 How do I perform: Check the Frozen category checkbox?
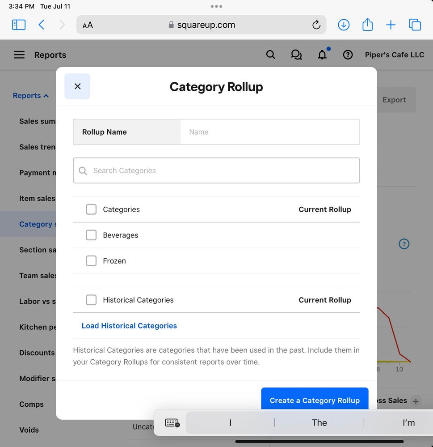tap(91, 261)
